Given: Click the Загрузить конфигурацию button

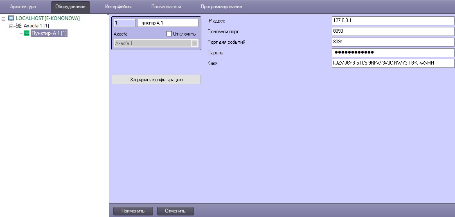Looking at the screenshot, I should tap(156, 80).
